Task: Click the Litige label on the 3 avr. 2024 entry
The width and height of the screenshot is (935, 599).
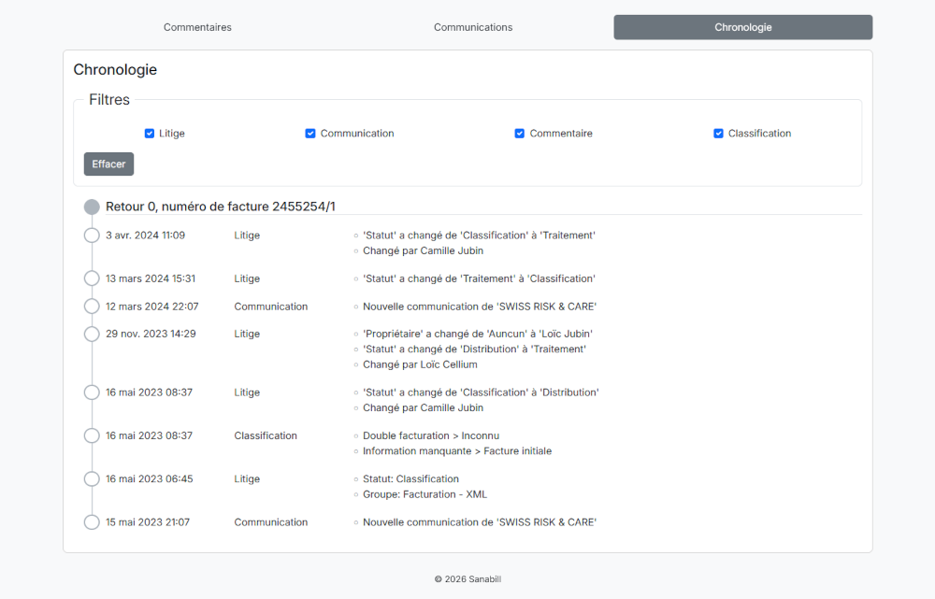Action: coord(246,235)
